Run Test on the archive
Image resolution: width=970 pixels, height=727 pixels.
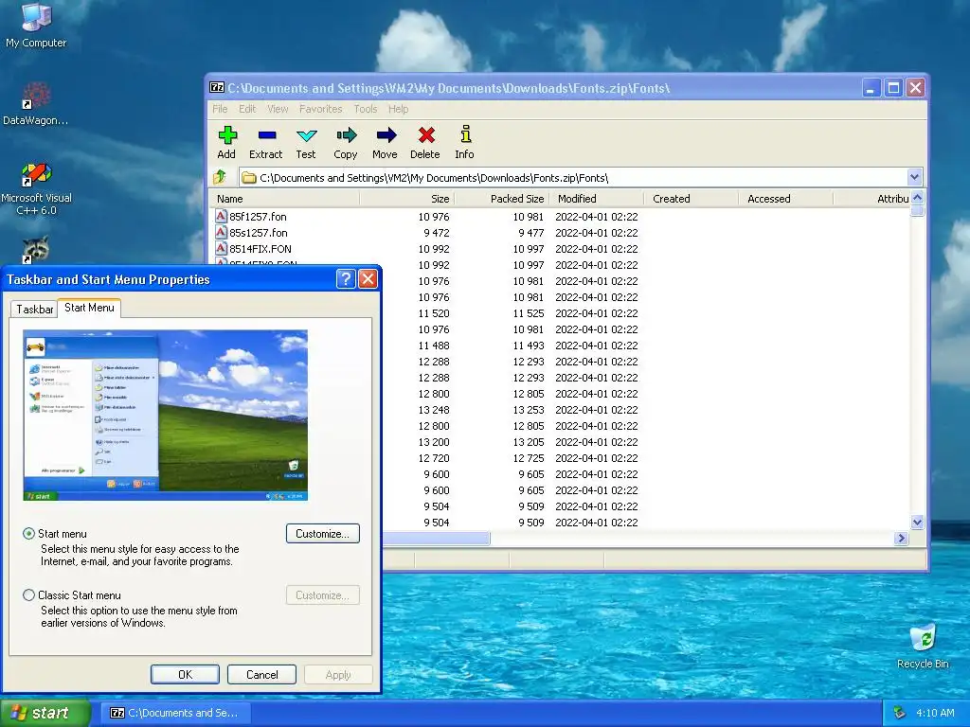pos(306,143)
